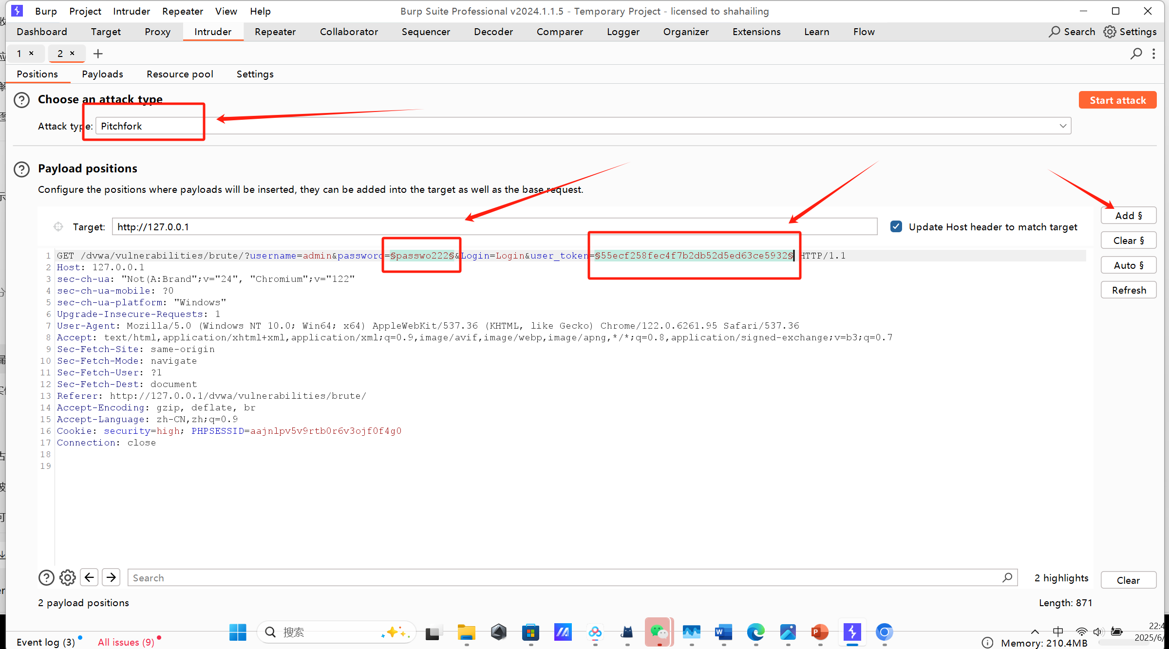Viewport: 1169px width, 649px height.
Task: Click the target crosshair icon beside Target field
Action: coord(58,227)
